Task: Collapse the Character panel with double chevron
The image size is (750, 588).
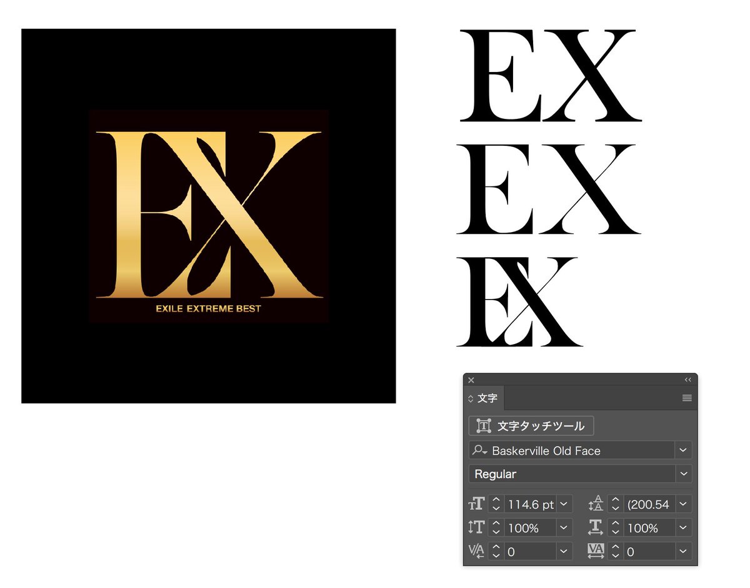Action: tap(687, 380)
